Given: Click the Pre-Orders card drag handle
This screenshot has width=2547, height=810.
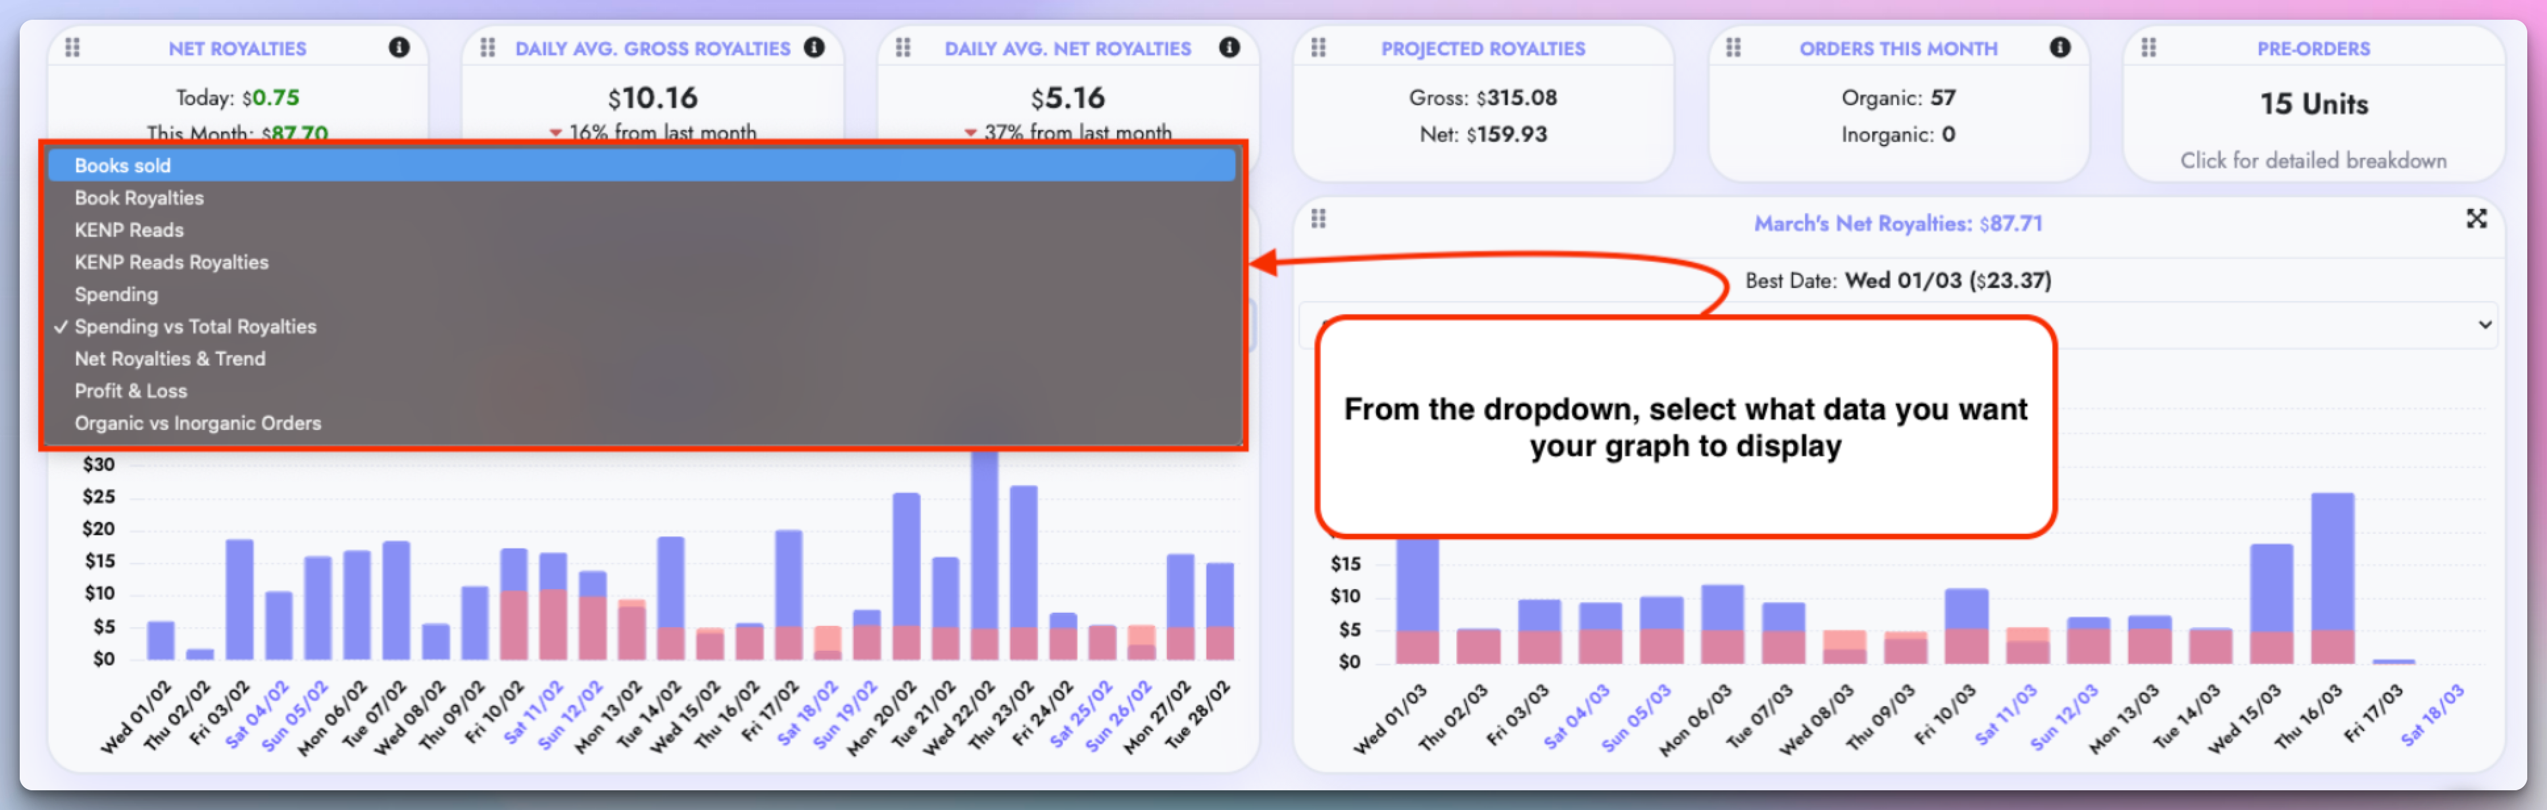Looking at the screenshot, I should tap(2148, 47).
